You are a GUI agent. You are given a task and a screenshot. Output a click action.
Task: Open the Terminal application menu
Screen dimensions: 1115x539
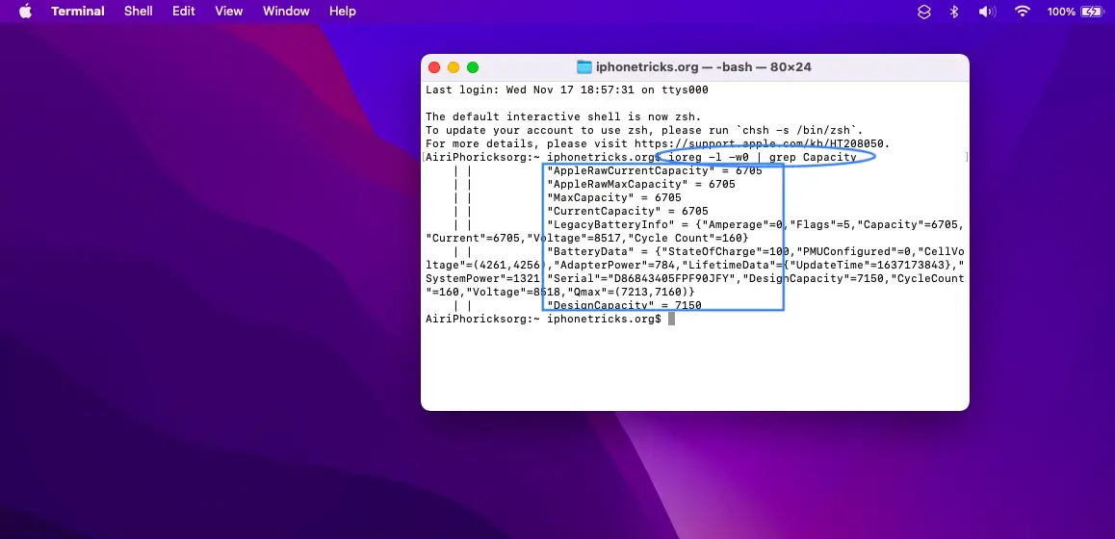point(77,12)
